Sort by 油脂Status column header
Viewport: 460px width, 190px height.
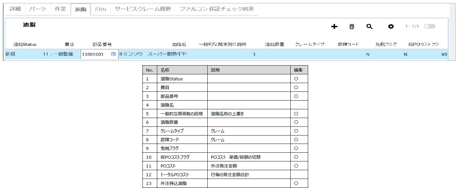tap(25, 44)
